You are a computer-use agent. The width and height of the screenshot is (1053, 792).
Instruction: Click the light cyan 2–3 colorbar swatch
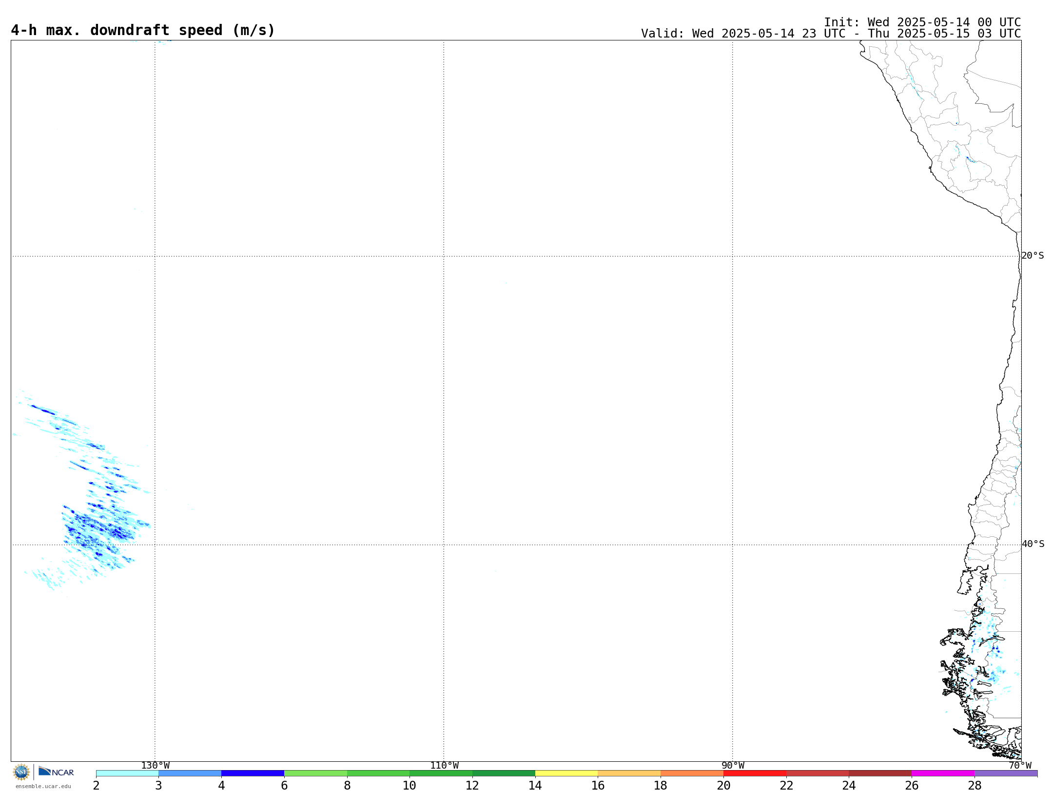[x=127, y=773]
